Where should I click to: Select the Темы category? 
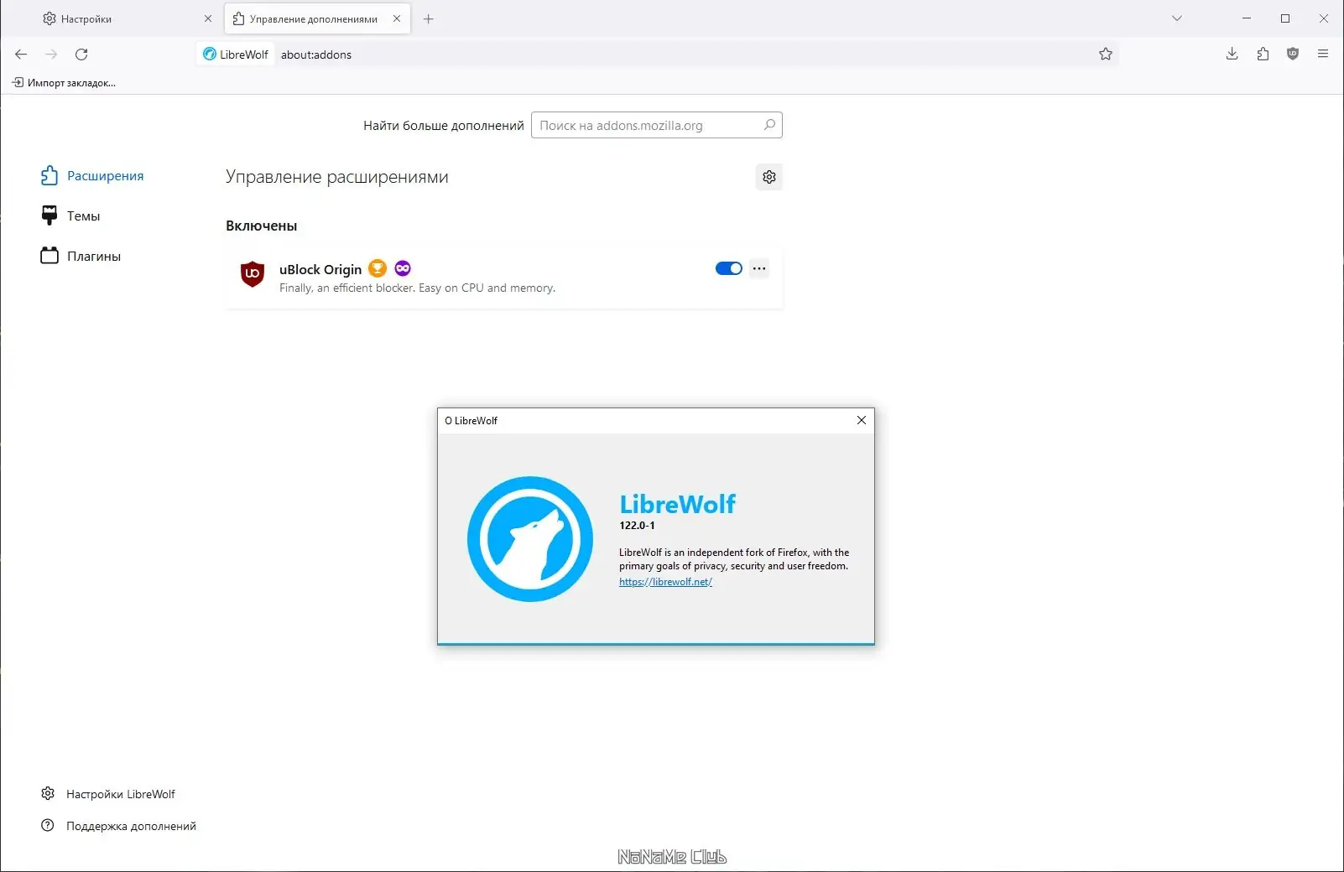(x=70, y=215)
